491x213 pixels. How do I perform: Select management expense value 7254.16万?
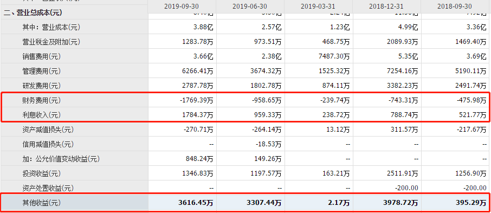(402, 72)
